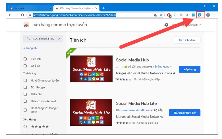Viewport: 222px width, 139px height.
Task: Click the cửa hàng chrome trực tuyến heading
Action: click(60, 25)
